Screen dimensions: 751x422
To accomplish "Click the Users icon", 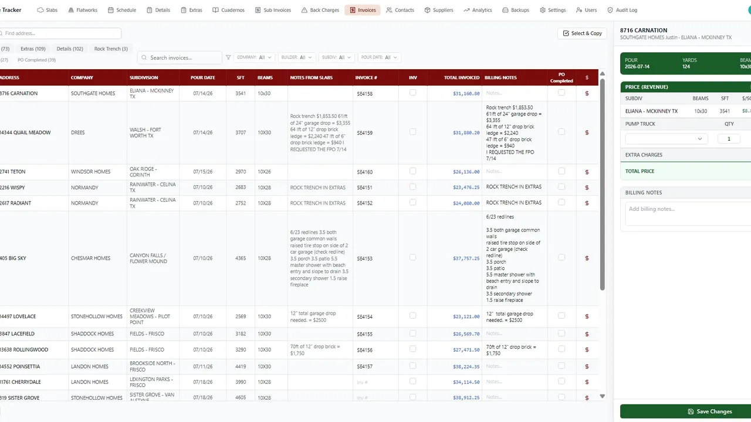I will pos(579,10).
